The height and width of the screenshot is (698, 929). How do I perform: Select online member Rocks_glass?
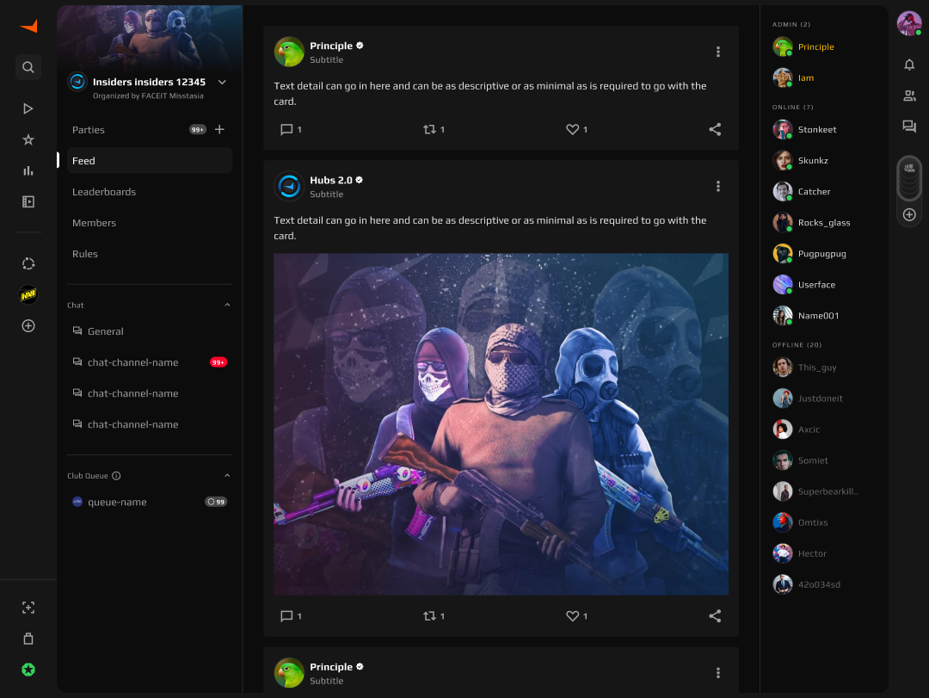point(812,223)
